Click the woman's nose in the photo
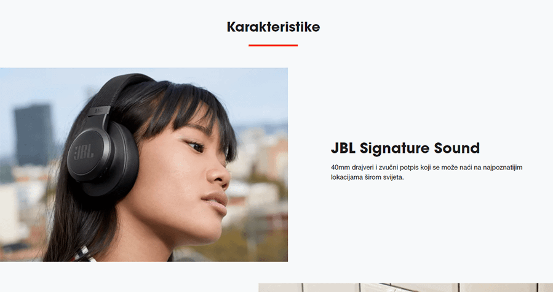 (220, 174)
